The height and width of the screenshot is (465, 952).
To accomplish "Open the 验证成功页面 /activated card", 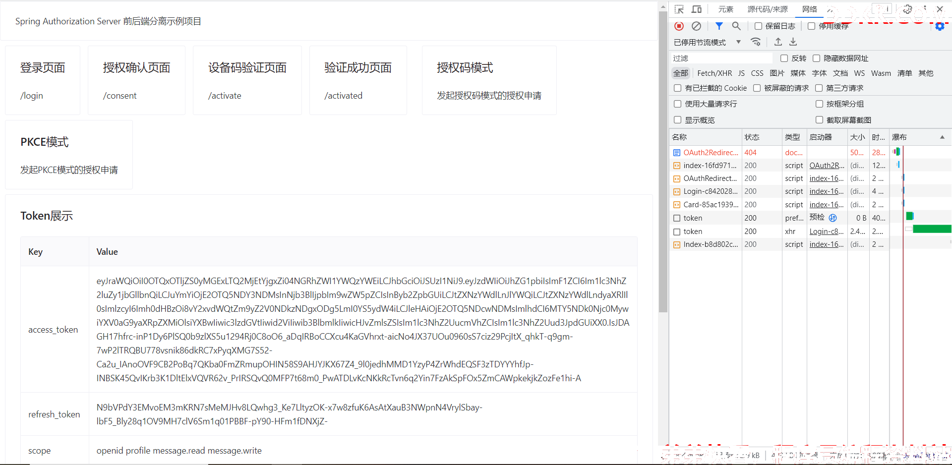I will [x=358, y=80].
